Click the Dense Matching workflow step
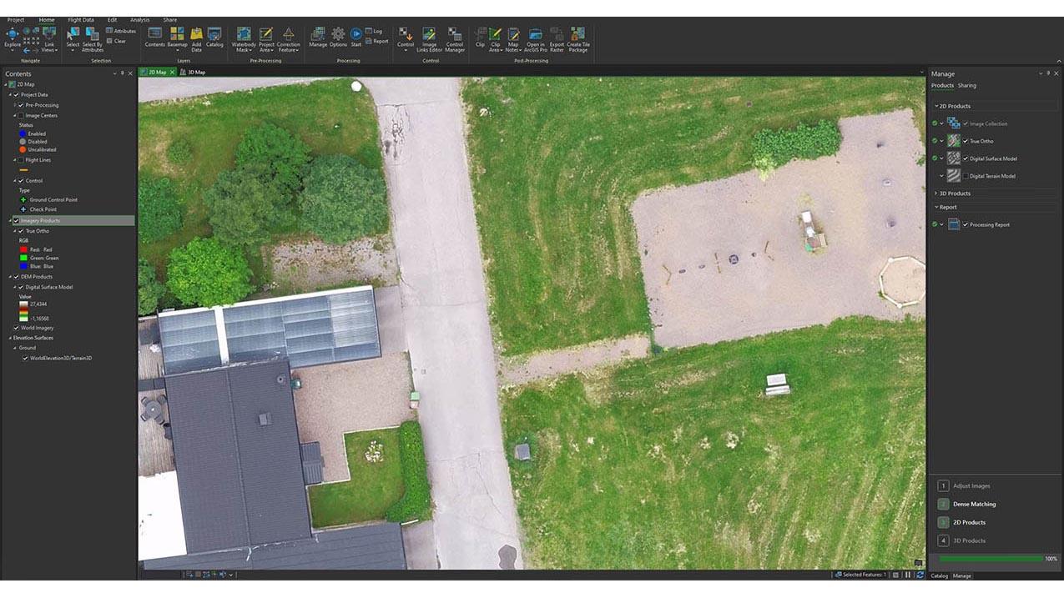Viewport: 1064px width, 598px height. coord(974,505)
